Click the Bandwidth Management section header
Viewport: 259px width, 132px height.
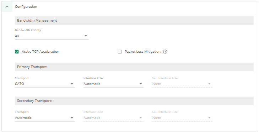coord(134,21)
